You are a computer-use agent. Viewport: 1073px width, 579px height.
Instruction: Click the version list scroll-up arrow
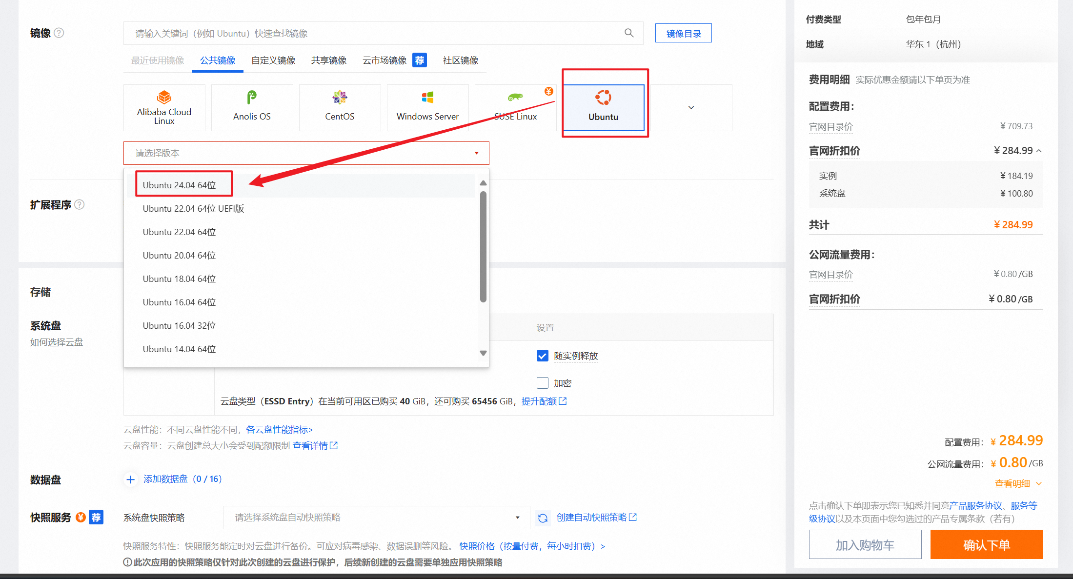click(x=483, y=183)
